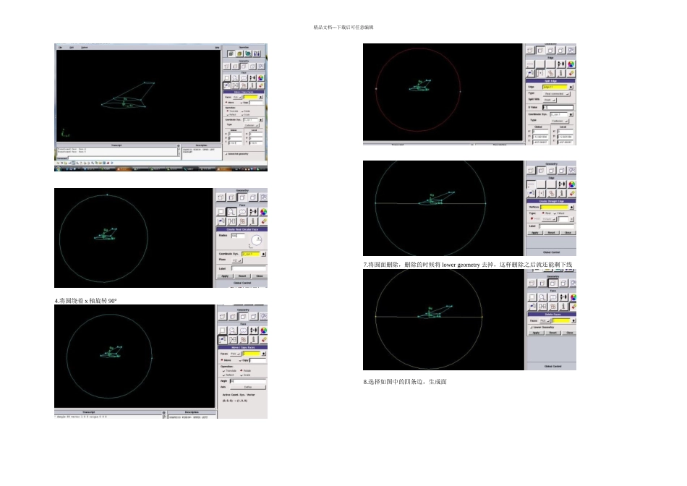Click color wheel icon in Delete Faces panel
The image size is (687, 486).
573,297
